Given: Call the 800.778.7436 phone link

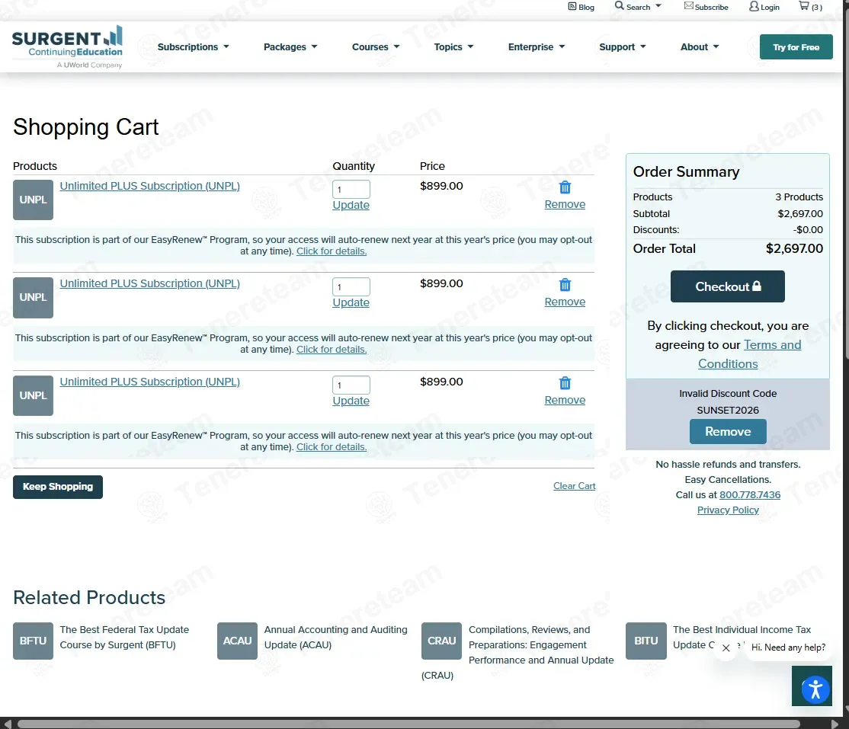Looking at the screenshot, I should tap(750, 494).
